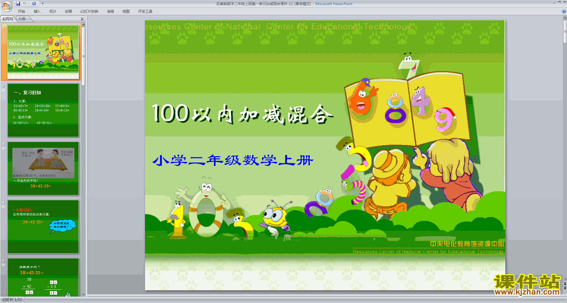Click the main slide scroll down arrow
The height and width of the screenshot is (303, 567).
point(565,279)
